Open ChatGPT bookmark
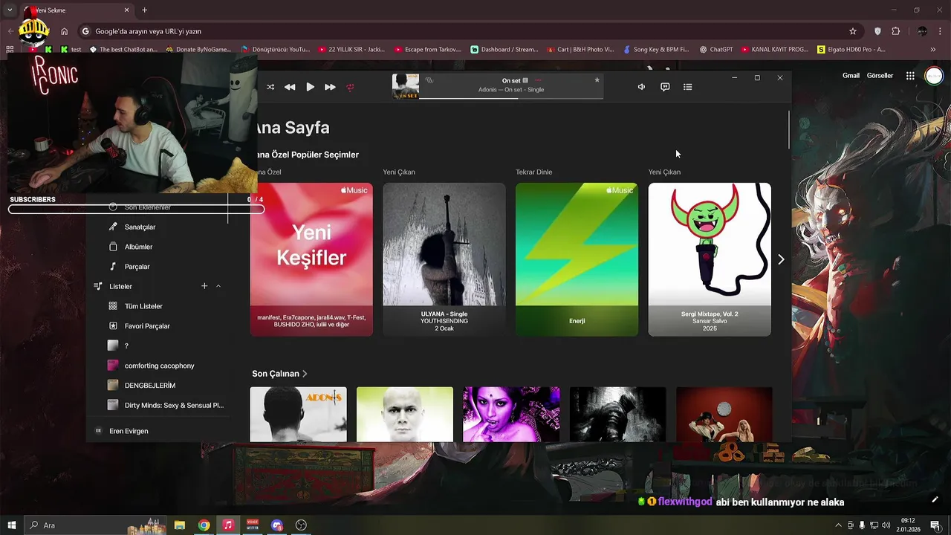The height and width of the screenshot is (535, 951). tap(716, 50)
